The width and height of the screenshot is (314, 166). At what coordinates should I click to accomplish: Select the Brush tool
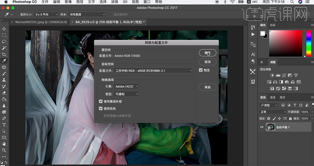click(4, 74)
